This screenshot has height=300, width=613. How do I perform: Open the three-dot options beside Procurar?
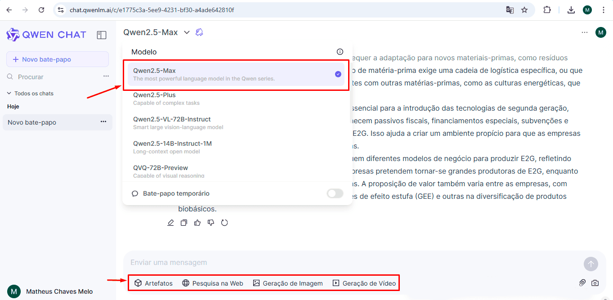coord(106,76)
